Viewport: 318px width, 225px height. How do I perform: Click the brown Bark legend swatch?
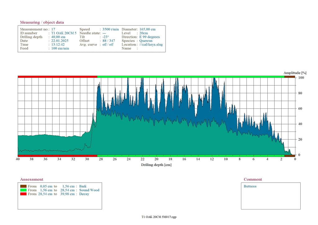click(23, 186)
